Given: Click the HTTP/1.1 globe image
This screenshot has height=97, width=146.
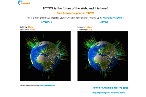Looking at the screenshot, I should 45,56.
